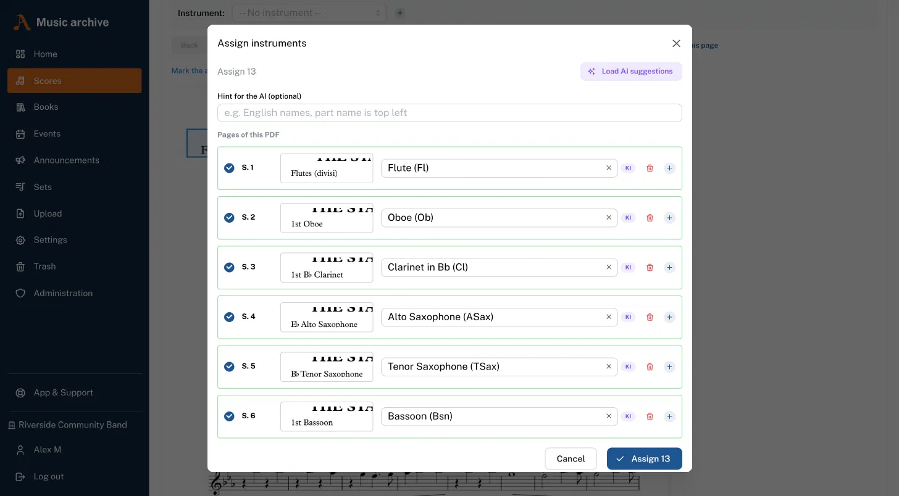Screen dimensions: 899x496
Task: Log out from the sidebar
Action: point(75,477)
